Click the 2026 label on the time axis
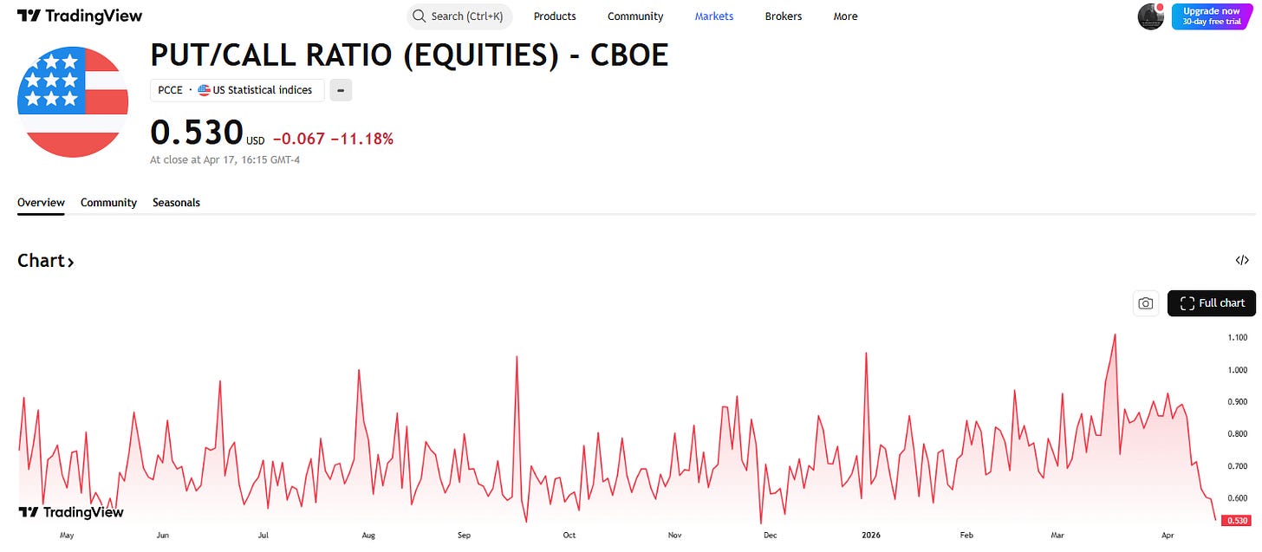The height and width of the screenshot is (552, 1262). [x=871, y=536]
